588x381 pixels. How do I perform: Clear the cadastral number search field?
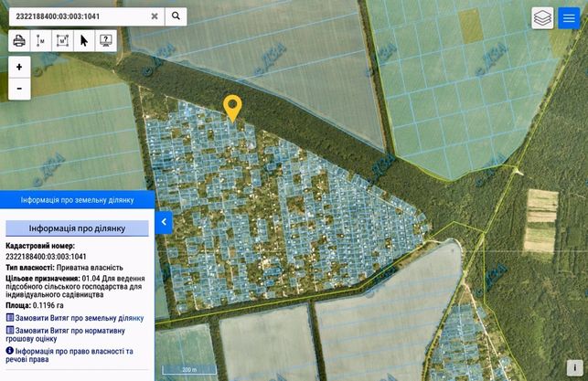point(155,16)
